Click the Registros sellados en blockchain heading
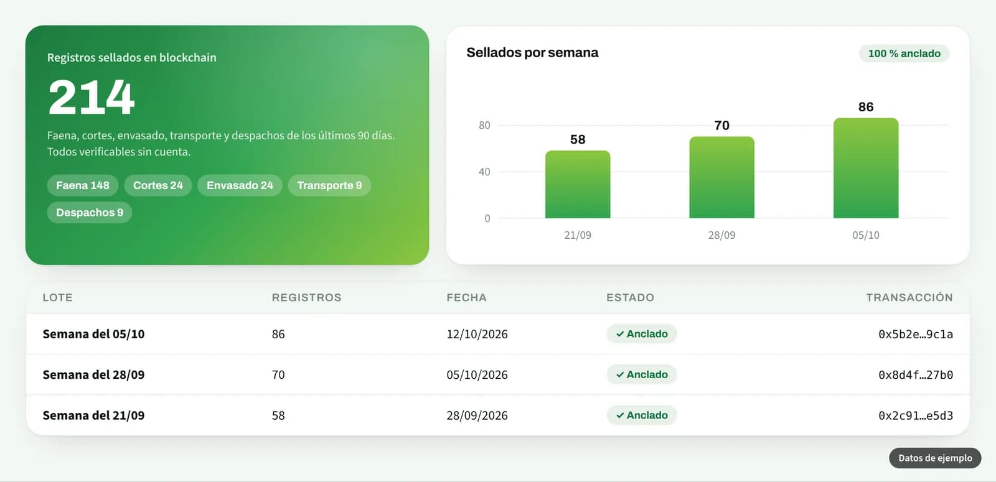 pyautogui.click(x=132, y=57)
